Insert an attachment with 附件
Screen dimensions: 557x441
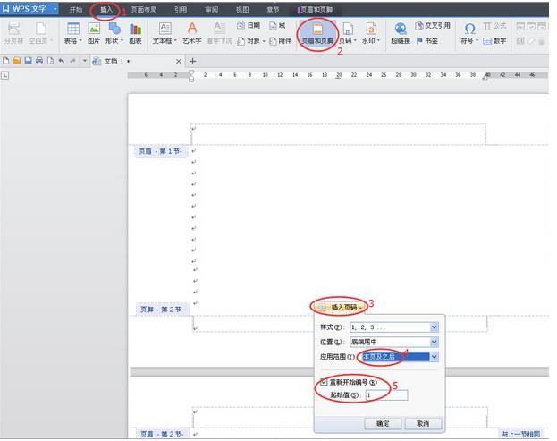click(280, 41)
